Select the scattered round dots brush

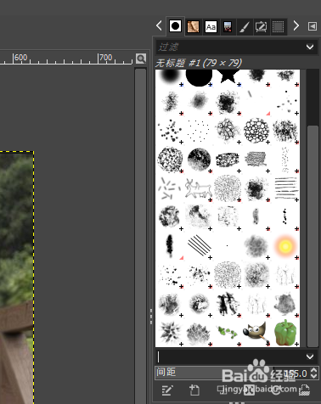[x=170, y=131]
